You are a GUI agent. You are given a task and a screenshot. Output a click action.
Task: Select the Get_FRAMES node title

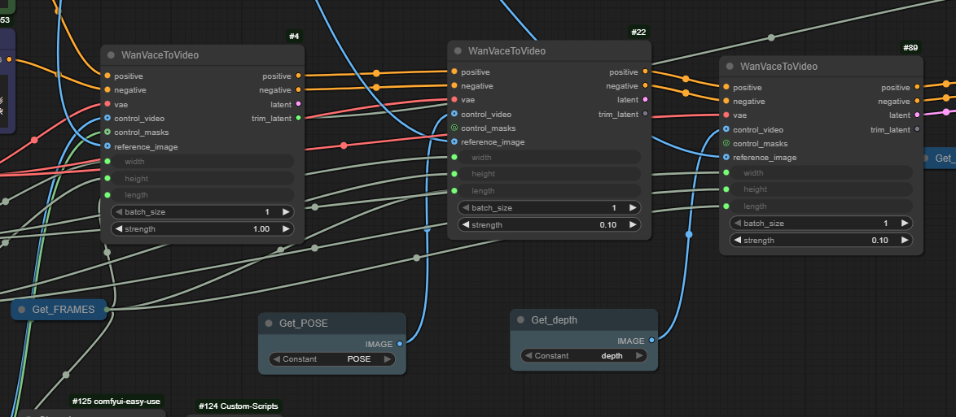[x=63, y=309]
